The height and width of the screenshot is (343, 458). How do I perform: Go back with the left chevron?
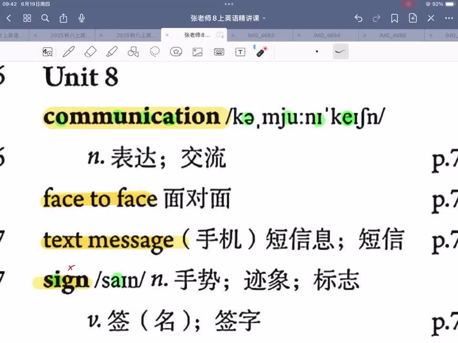pyautogui.click(x=9, y=19)
